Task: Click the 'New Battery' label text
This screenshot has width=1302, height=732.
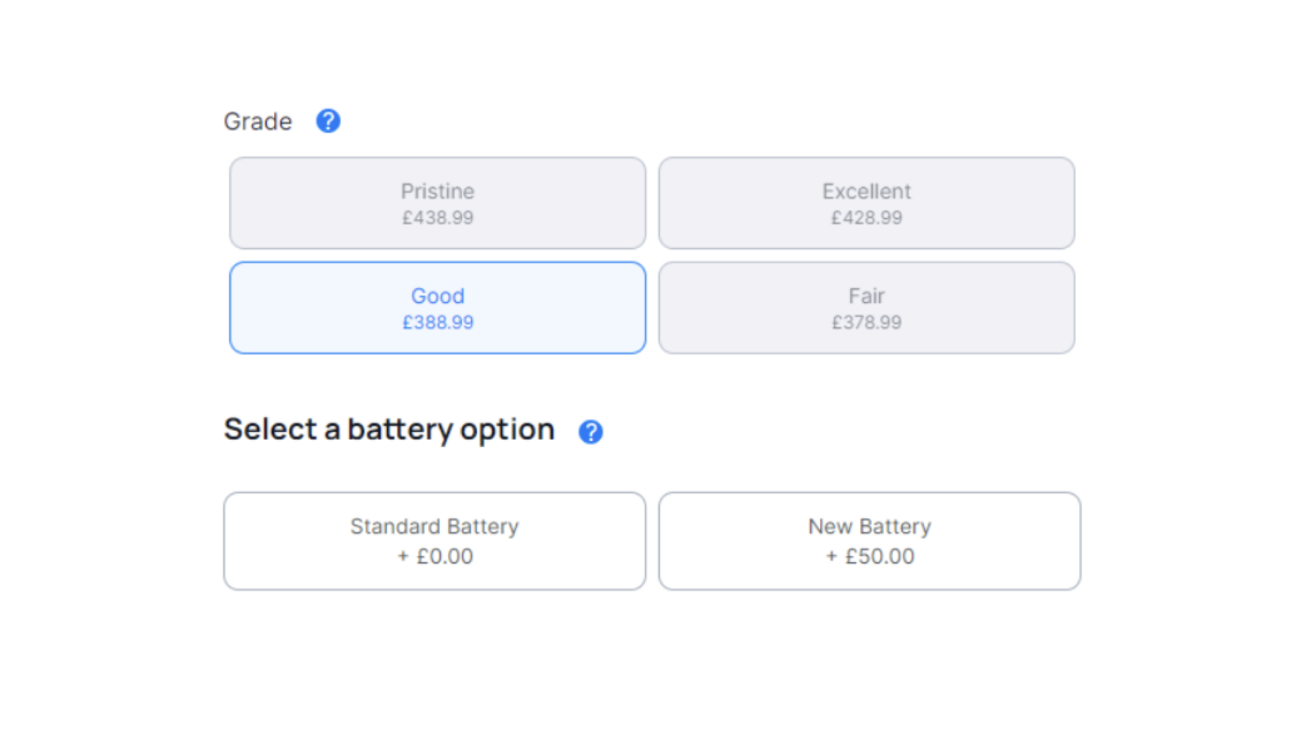Action: (x=870, y=527)
